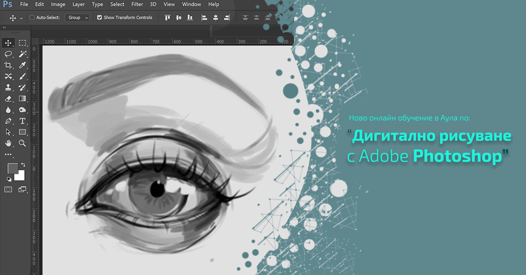Uncheck Show Transform Controls

point(100,18)
